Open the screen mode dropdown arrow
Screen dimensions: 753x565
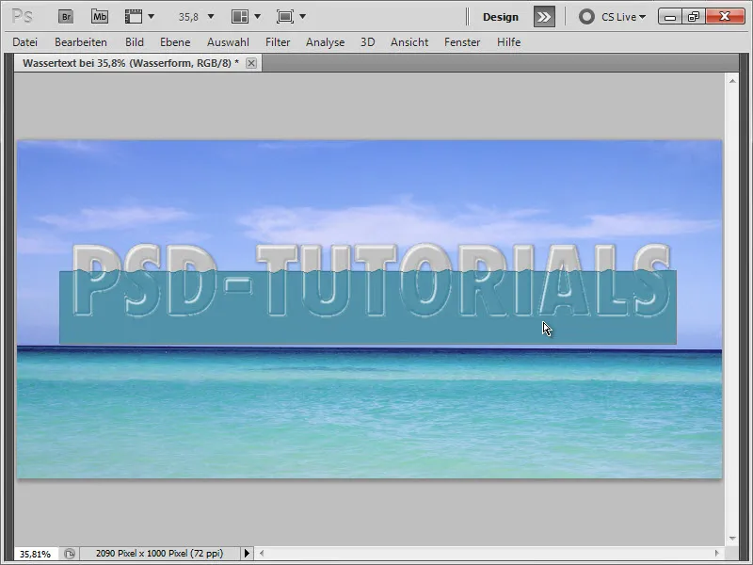[x=302, y=17]
